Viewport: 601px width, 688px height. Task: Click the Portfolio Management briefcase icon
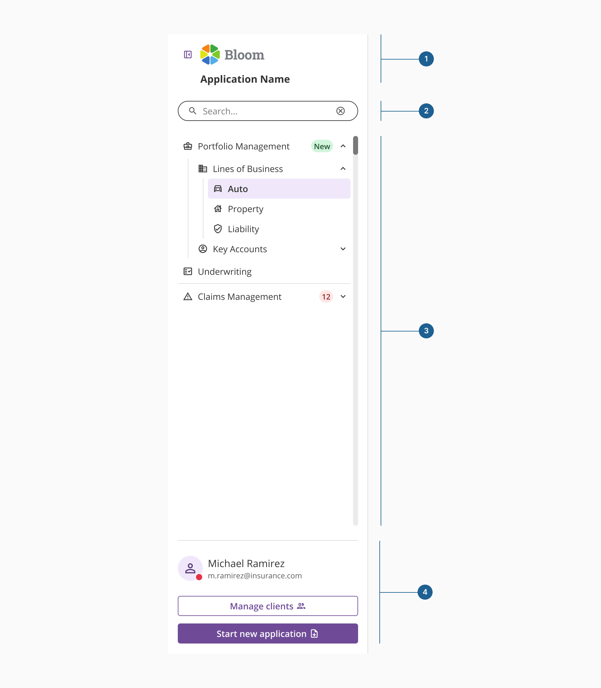click(188, 146)
